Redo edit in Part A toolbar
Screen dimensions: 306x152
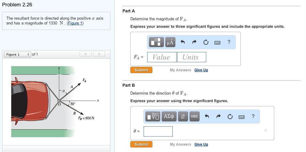[x=194, y=42]
